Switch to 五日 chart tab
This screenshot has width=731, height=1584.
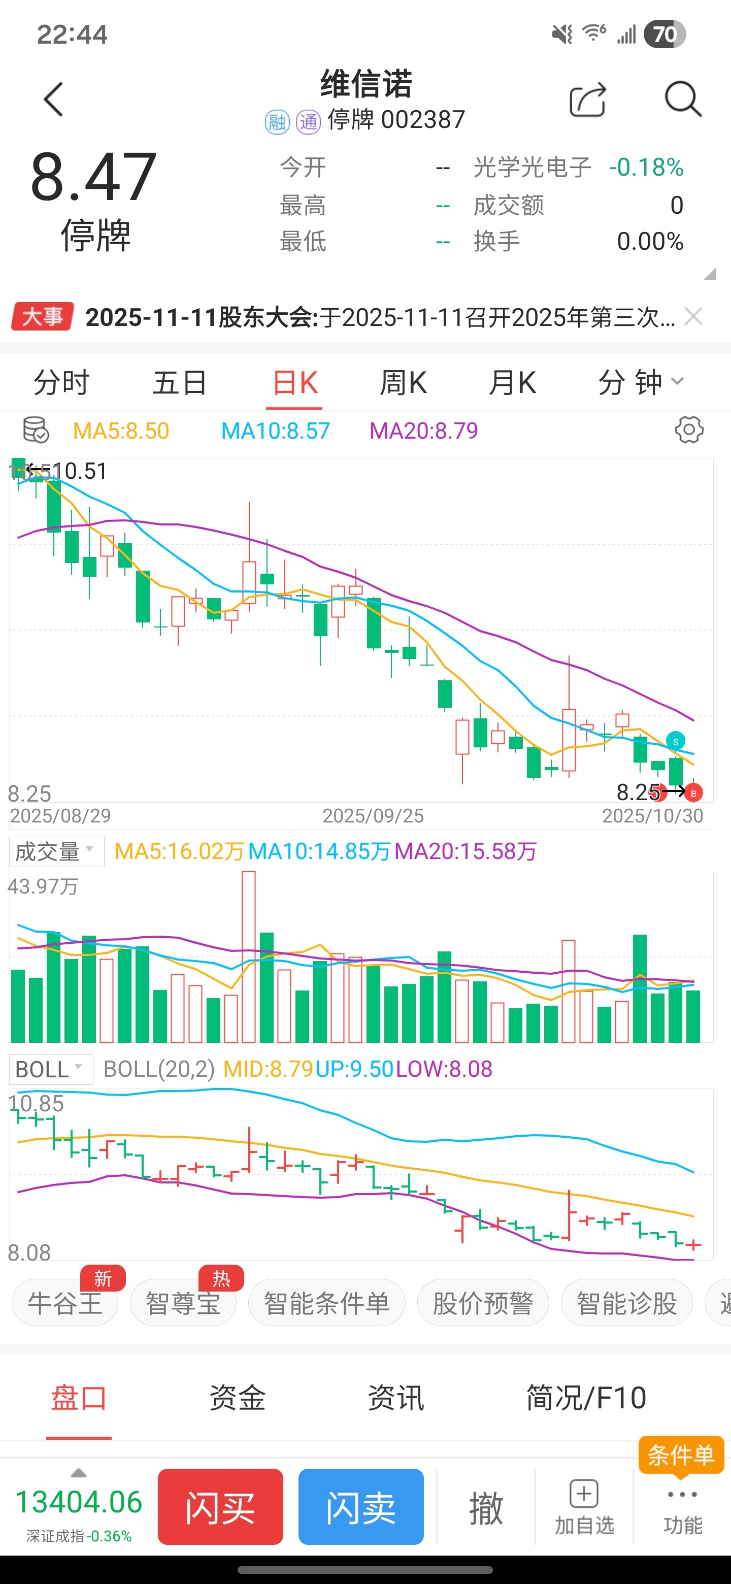180,382
